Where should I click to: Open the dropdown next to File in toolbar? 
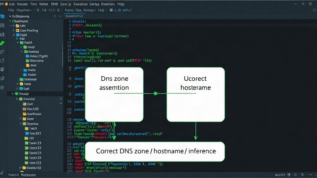click(x=24, y=10)
